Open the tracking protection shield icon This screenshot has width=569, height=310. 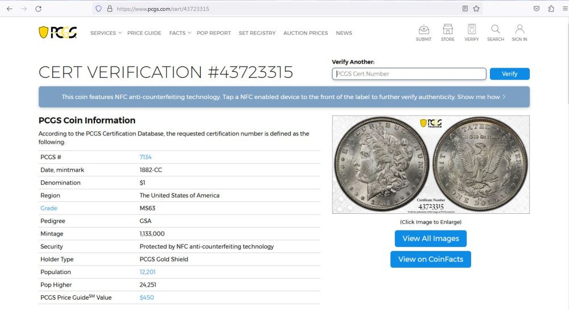(98, 9)
